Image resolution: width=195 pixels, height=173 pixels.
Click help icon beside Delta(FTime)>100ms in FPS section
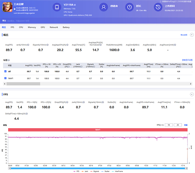(27, 114)
